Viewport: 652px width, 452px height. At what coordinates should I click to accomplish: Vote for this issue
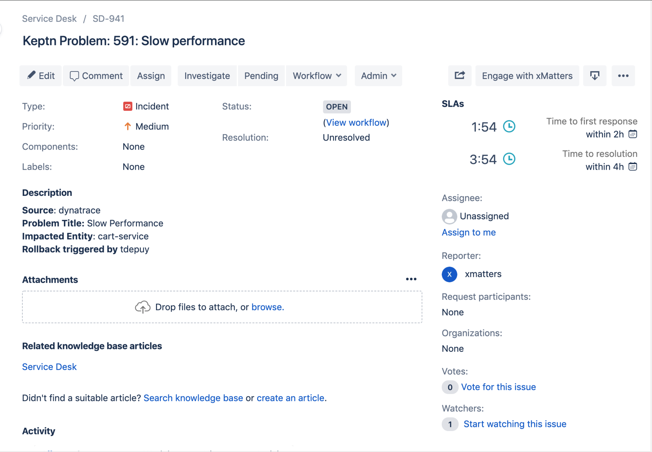[498, 387]
